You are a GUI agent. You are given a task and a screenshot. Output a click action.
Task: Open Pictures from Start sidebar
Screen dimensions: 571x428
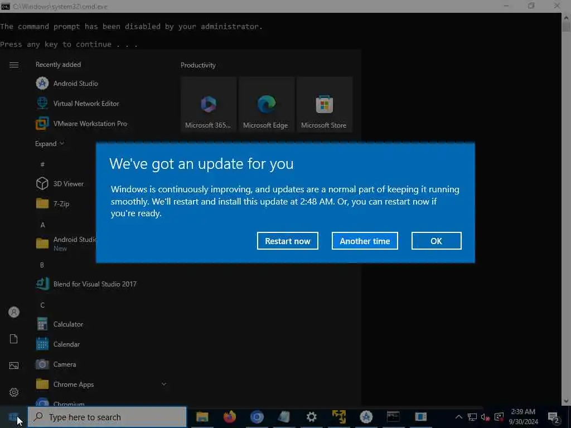[x=14, y=366]
